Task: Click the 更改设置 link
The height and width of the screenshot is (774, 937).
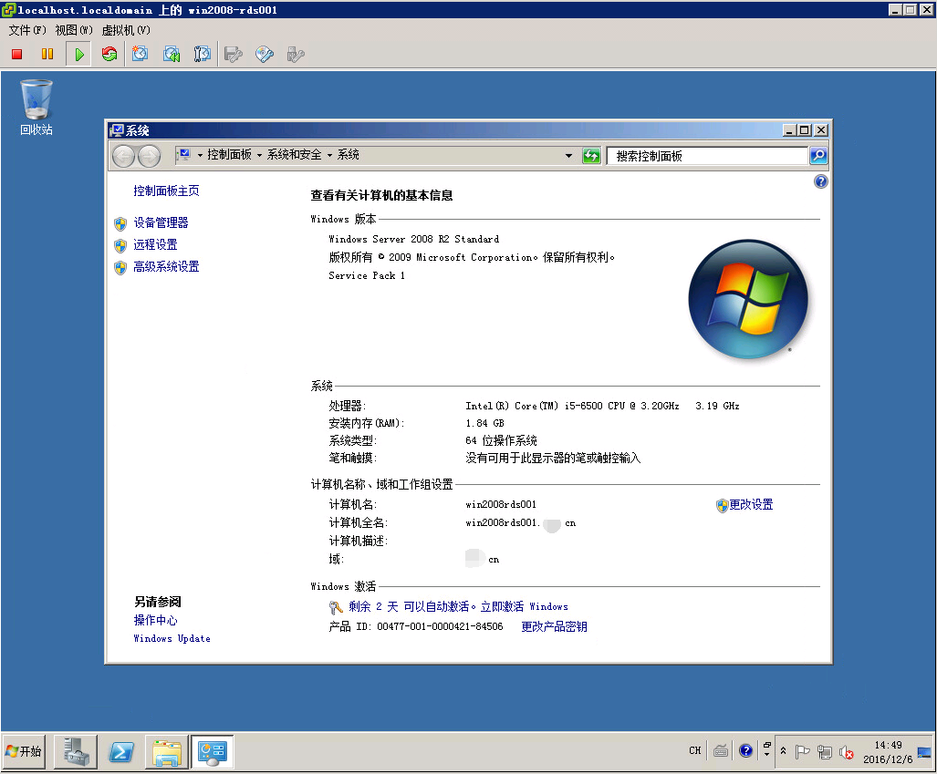Action: pos(751,505)
